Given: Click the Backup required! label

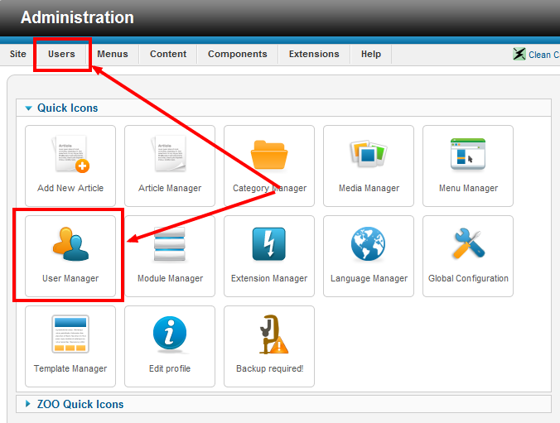Looking at the screenshot, I should tap(269, 368).
